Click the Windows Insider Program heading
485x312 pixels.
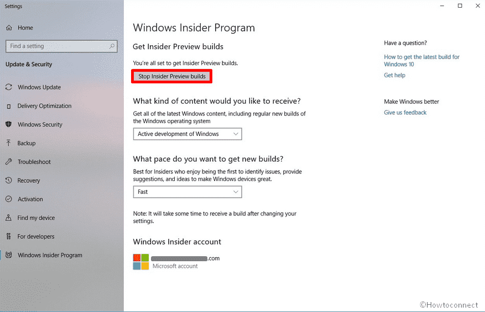pyautogui.click(x=194, y=28)
